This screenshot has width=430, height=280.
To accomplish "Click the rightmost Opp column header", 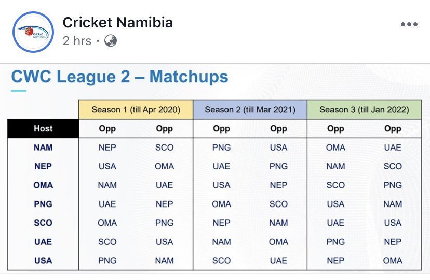I will coord(393,128).
